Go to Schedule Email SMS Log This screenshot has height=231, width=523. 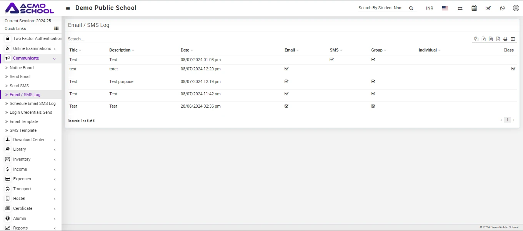[x=32, y=103]
